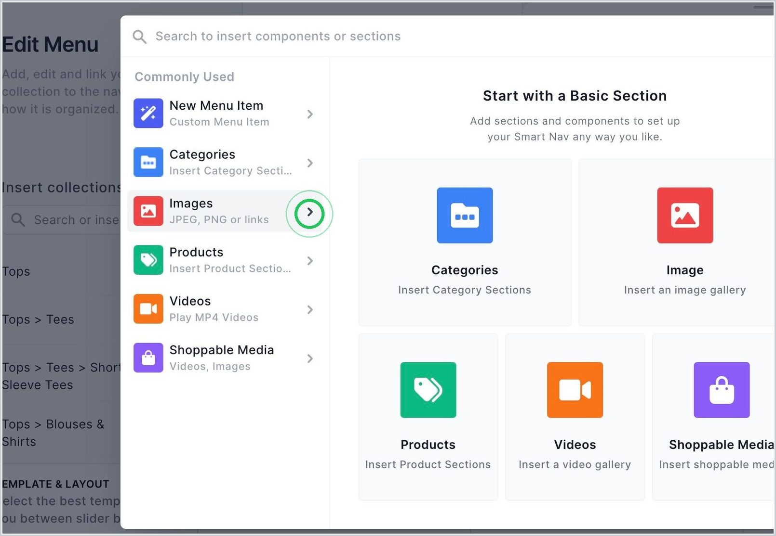
Task: Open the Images 'JPEG, PNG or links' entry
Action: 225,211
